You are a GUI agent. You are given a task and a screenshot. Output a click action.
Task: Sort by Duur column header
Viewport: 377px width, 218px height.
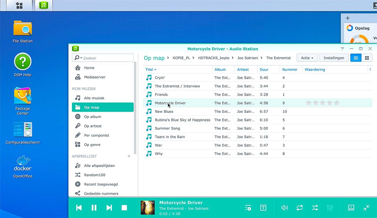click(x=269, y=70)
